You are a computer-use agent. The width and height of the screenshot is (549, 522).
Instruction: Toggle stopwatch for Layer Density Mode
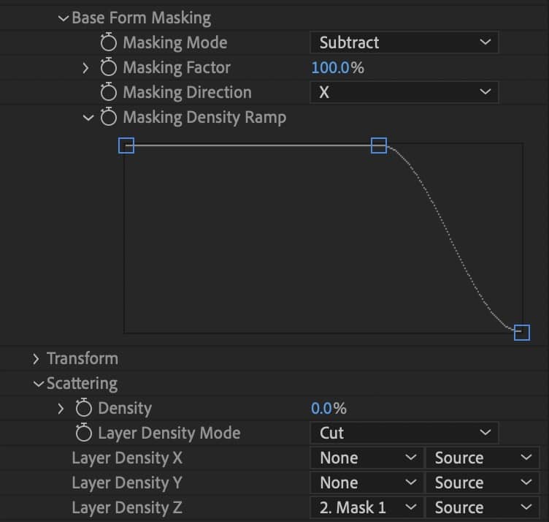[x=83, y=434]
